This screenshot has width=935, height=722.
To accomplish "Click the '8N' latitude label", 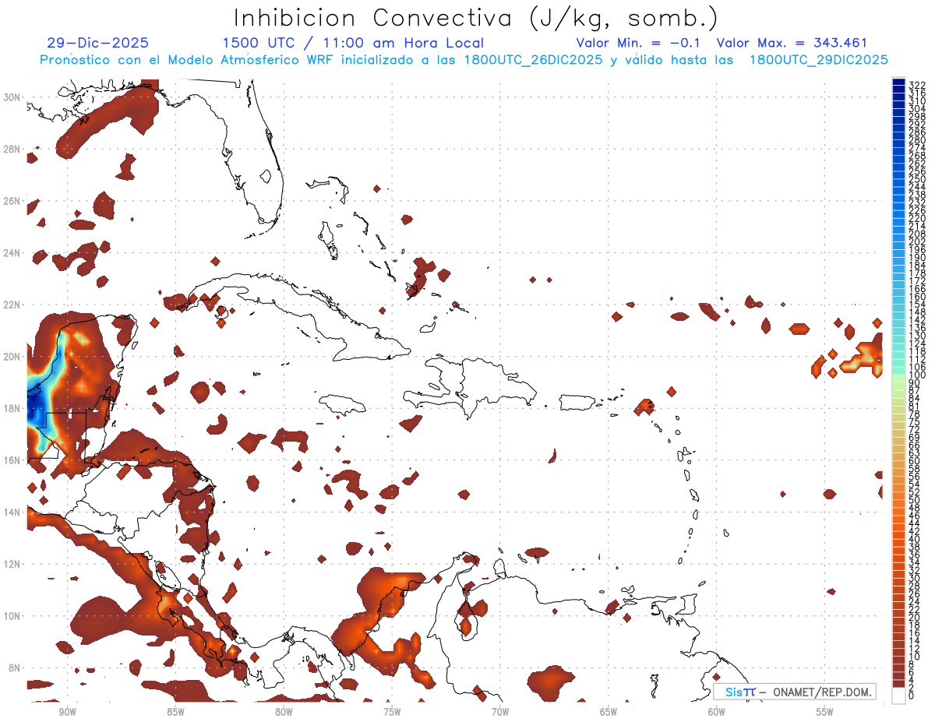I will [13, 667].
